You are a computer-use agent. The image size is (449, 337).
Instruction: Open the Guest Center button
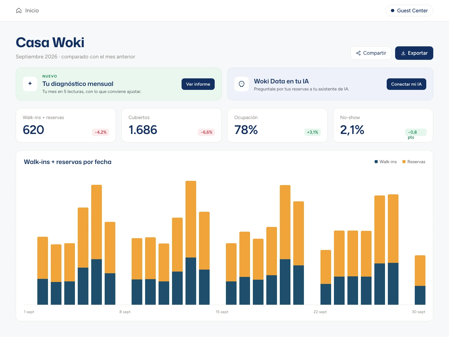coord(409,11)
